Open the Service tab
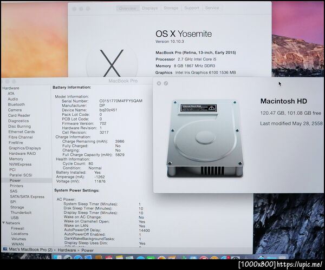The height and width of the screenshot is (270, 325). 212,8
